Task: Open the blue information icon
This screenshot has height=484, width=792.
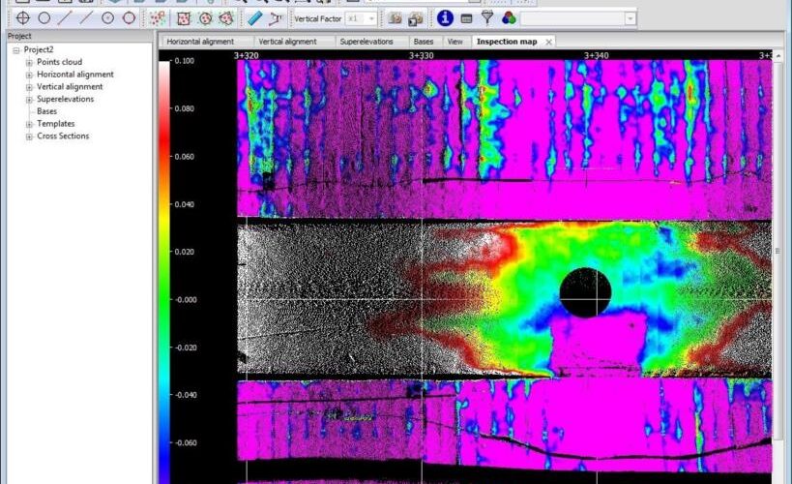Action: [445, 18]
